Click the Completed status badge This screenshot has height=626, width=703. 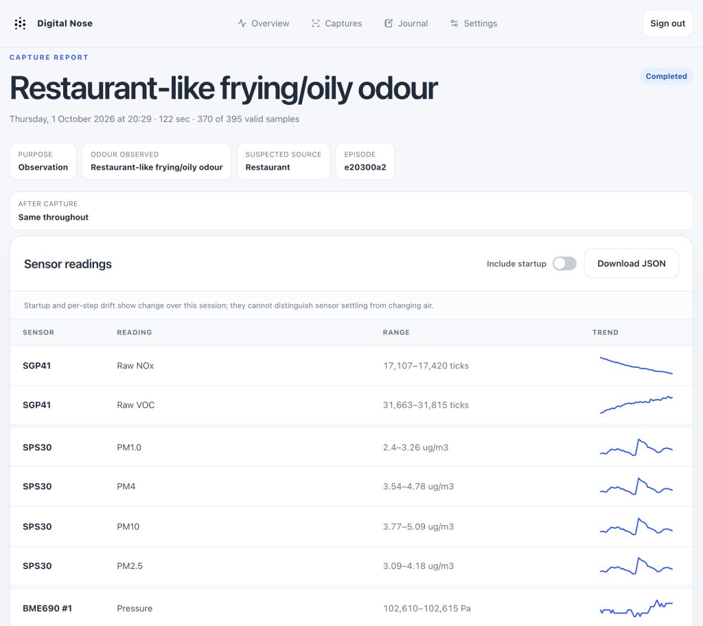pos(666,76)
